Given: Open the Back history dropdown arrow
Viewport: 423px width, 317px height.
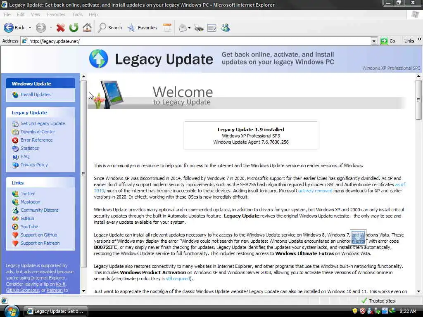Looking at the screenshot, I should pos(30,28).
